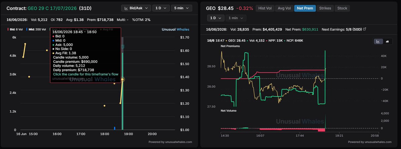Viewport: 401px width, 149px height.
Task: Open the 1 D dropdown in Contract panel
Action: pyautogui.click(x=161, y=8)
